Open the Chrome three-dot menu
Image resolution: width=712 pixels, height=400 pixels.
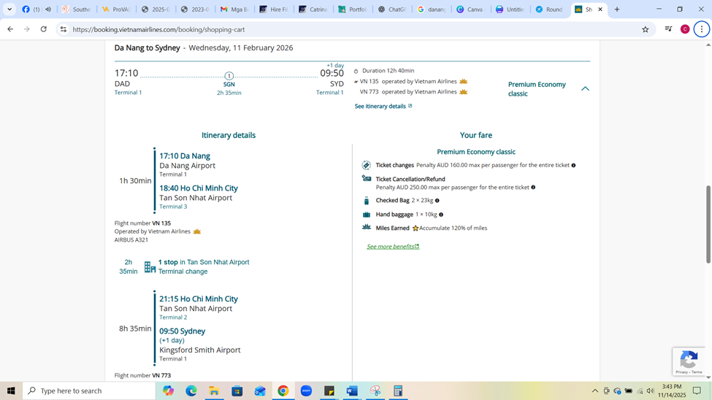(x=702, y=29)
